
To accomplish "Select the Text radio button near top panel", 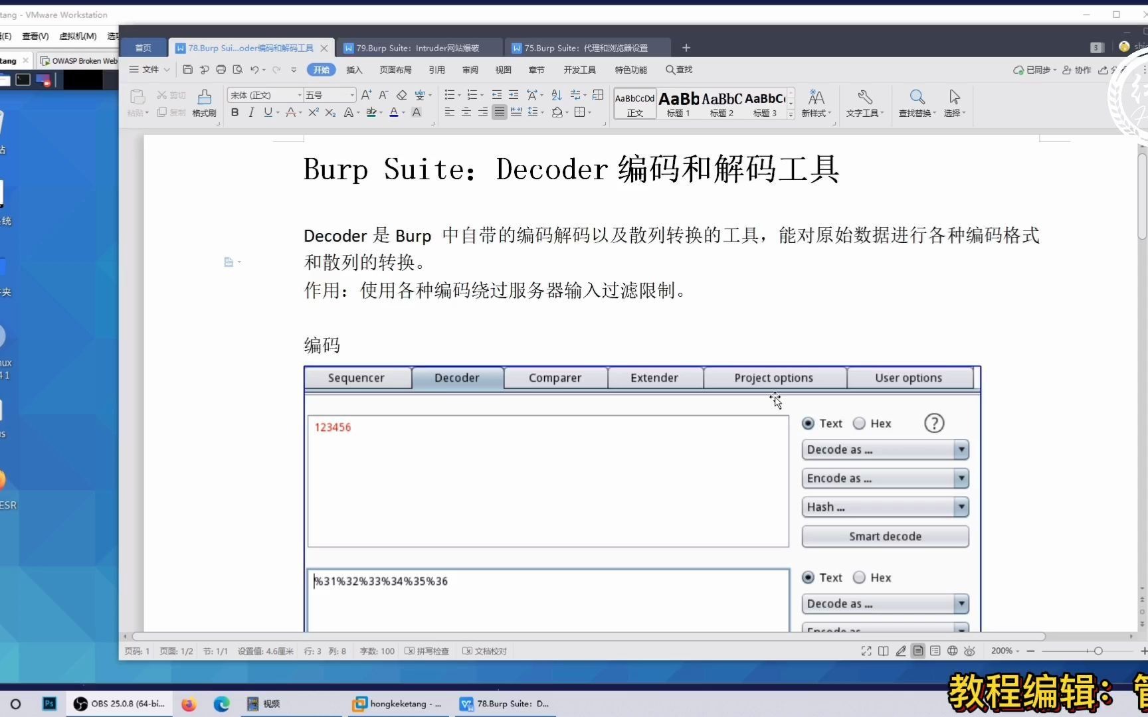I will (x=808, y=423).
